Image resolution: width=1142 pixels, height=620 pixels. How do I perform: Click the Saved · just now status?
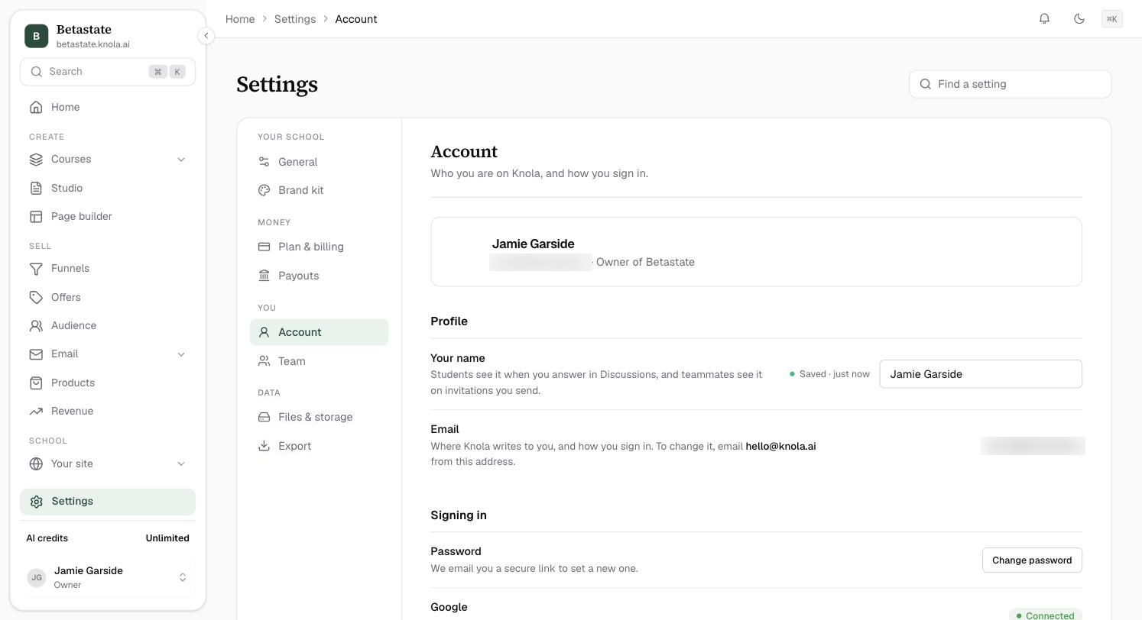click(x=829, y=374)
